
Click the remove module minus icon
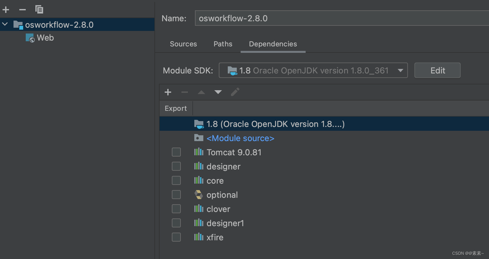coord(22,9)
